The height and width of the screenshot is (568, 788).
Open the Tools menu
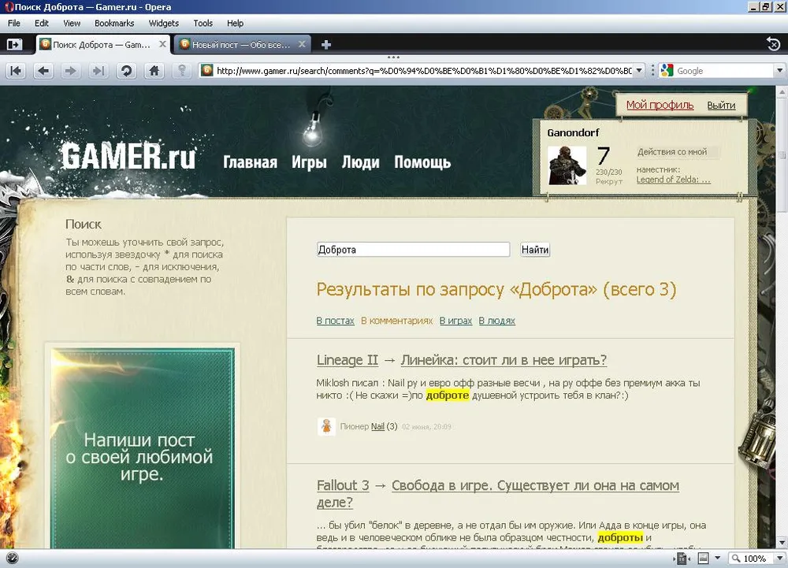coord(203,23)
